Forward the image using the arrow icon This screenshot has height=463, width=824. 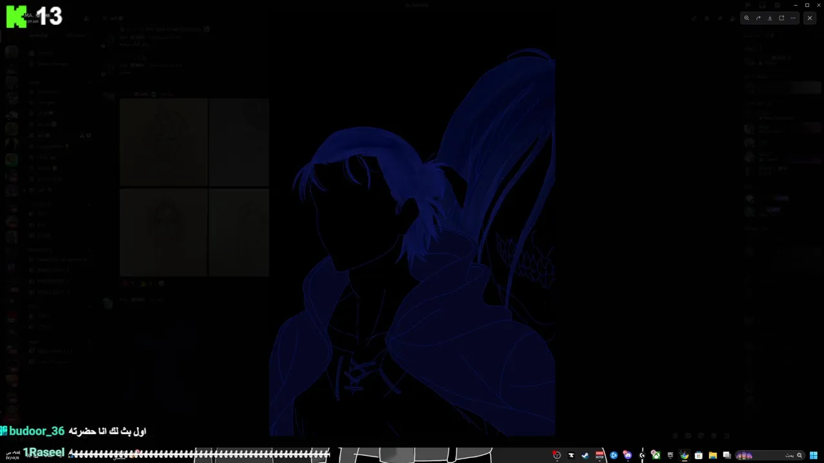click(758, 18)
